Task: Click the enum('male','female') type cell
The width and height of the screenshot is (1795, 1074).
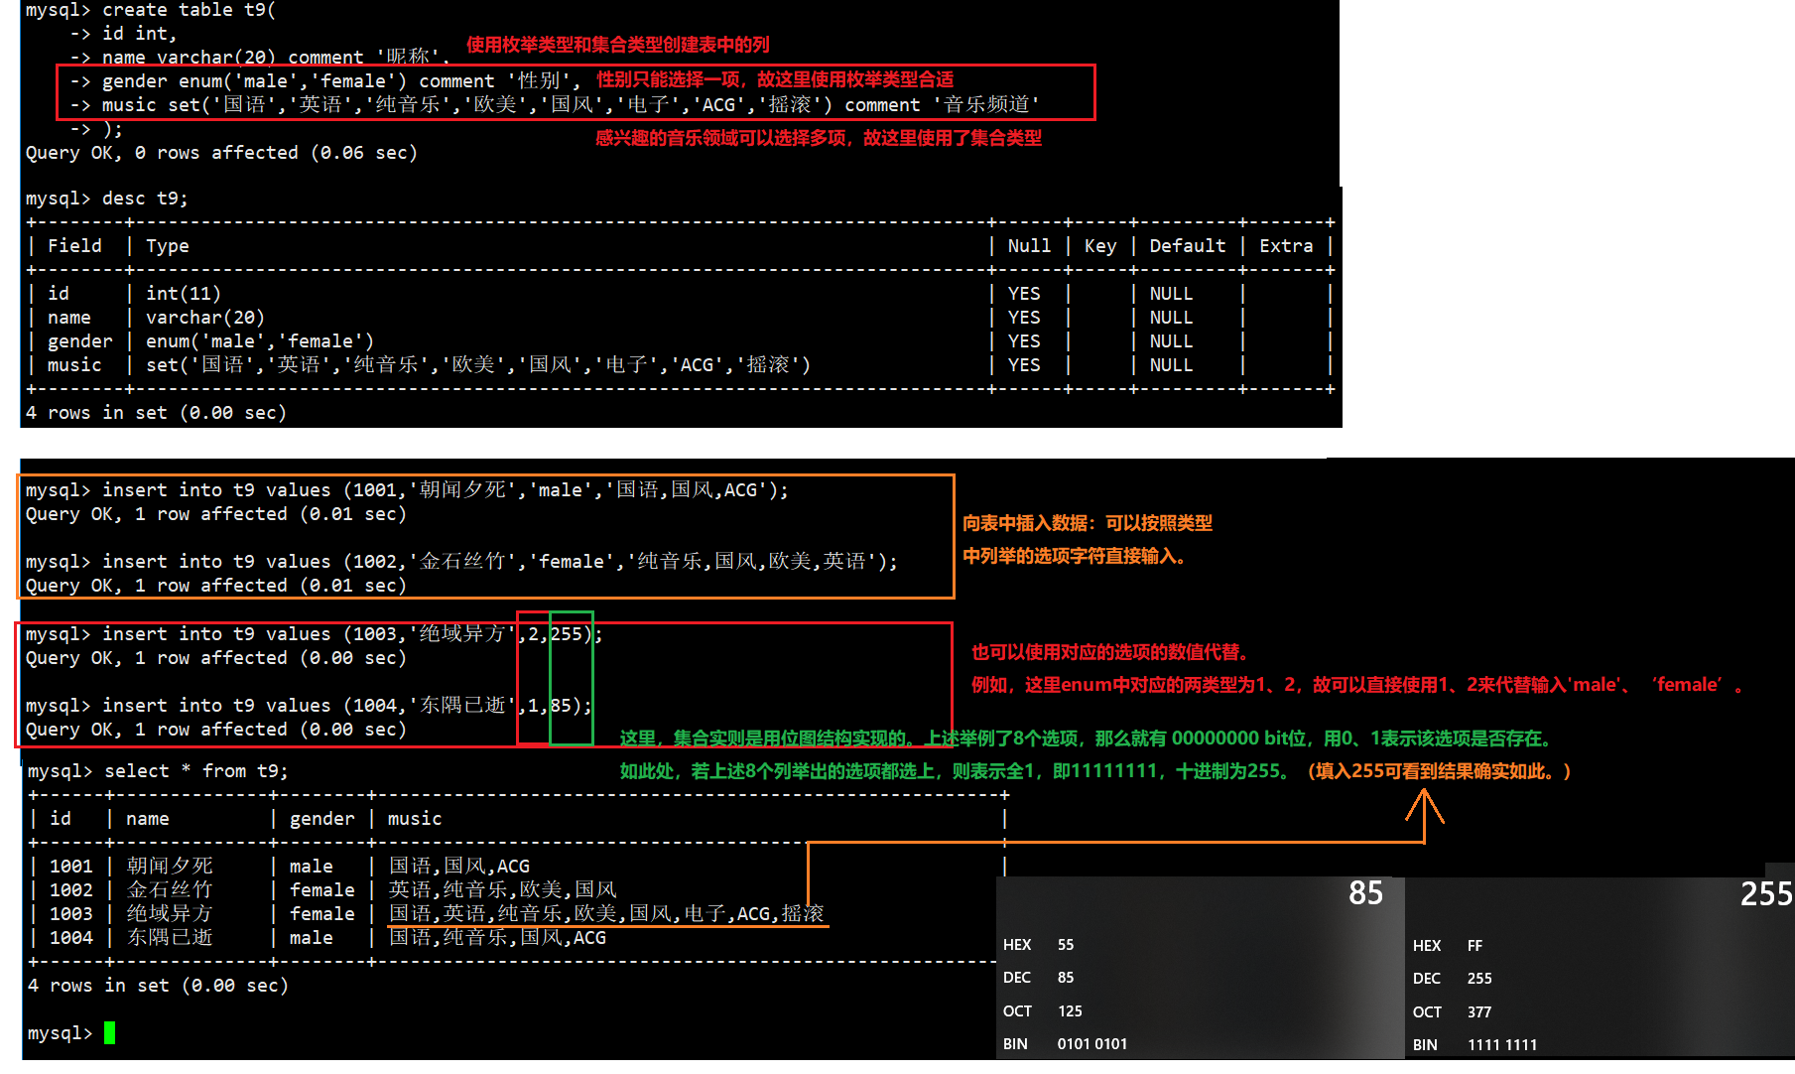Action: [260, 341]
